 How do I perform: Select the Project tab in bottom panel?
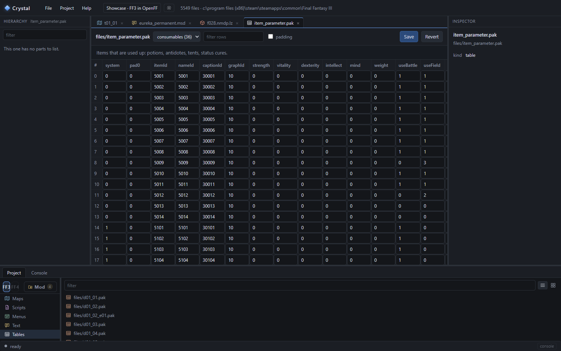click(x=14, y=273)
